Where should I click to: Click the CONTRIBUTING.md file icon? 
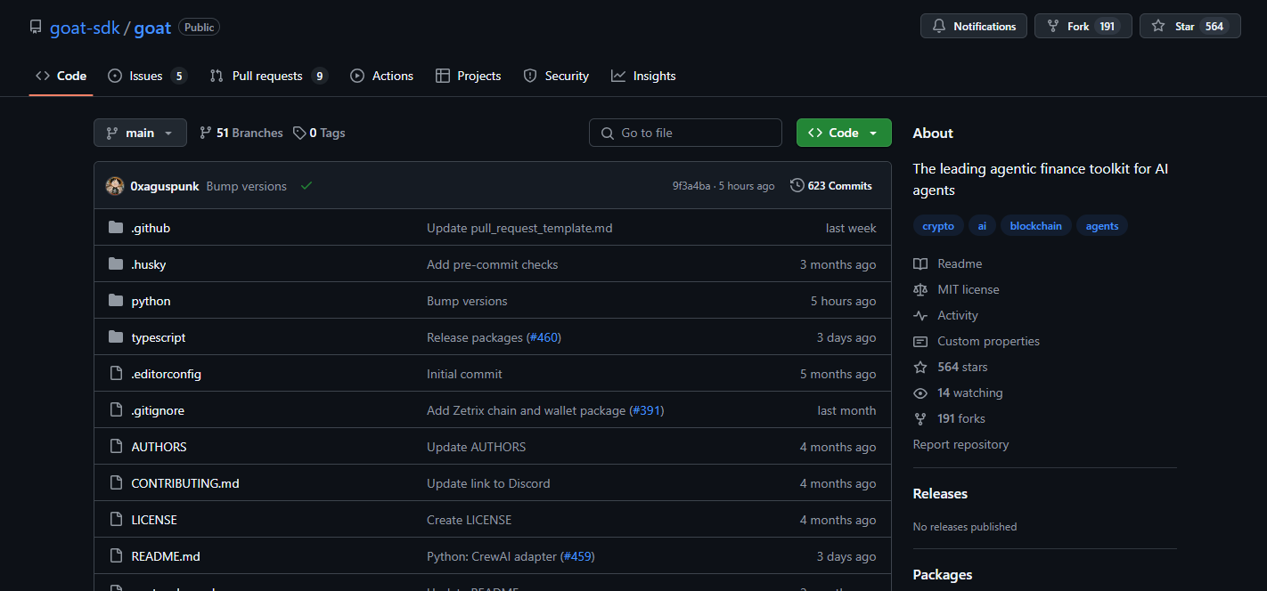point(116,483)
